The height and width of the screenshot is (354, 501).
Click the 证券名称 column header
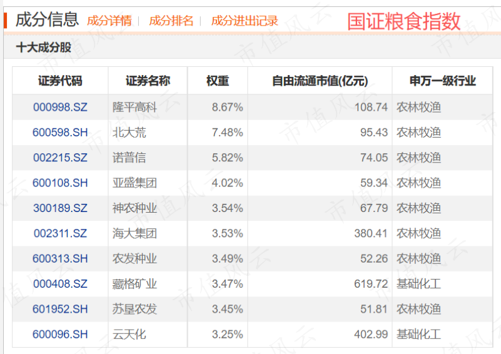(148, 81)
